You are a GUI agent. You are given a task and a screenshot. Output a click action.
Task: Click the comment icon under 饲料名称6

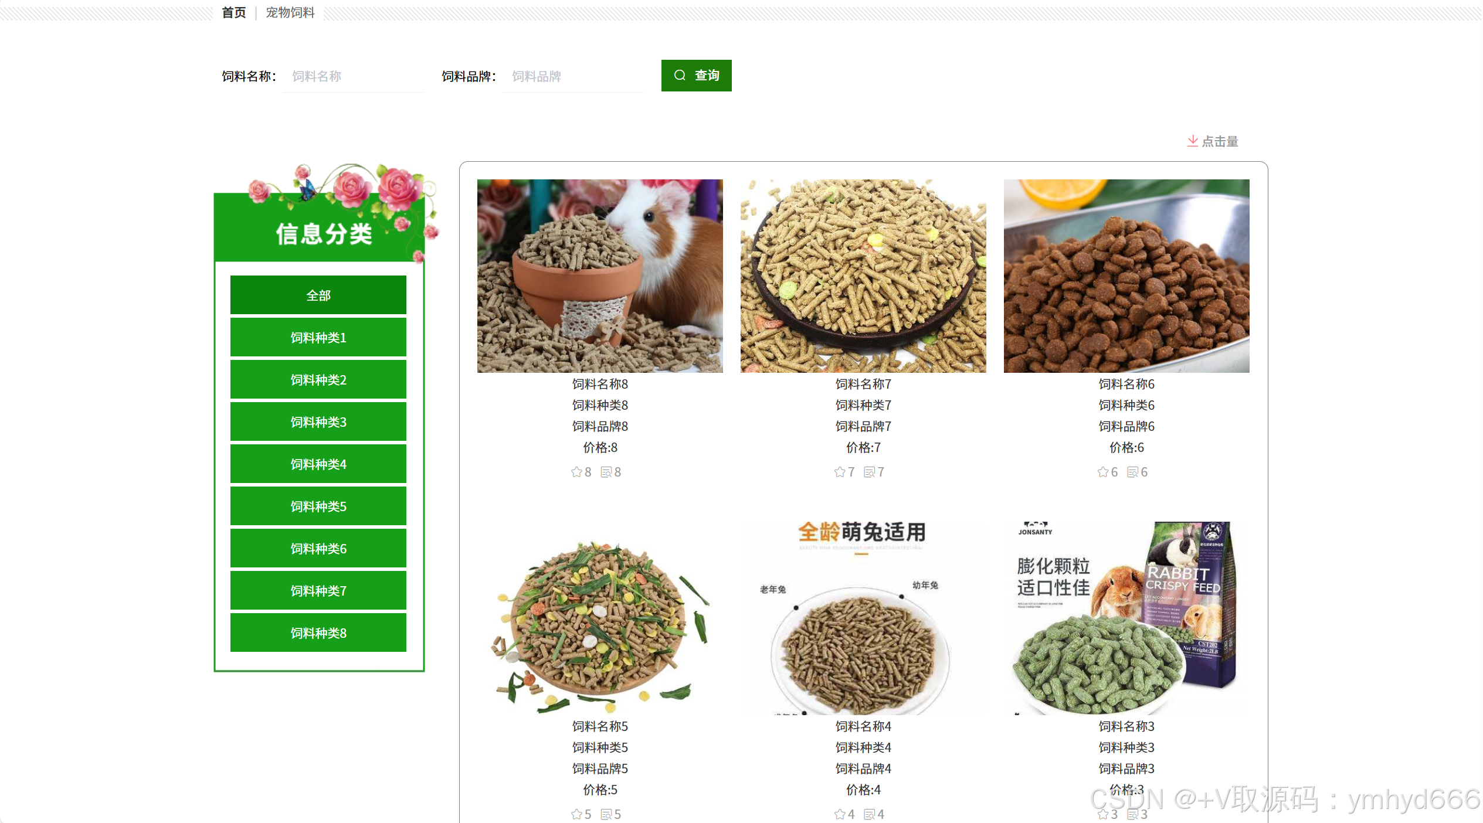point(1132,472)
